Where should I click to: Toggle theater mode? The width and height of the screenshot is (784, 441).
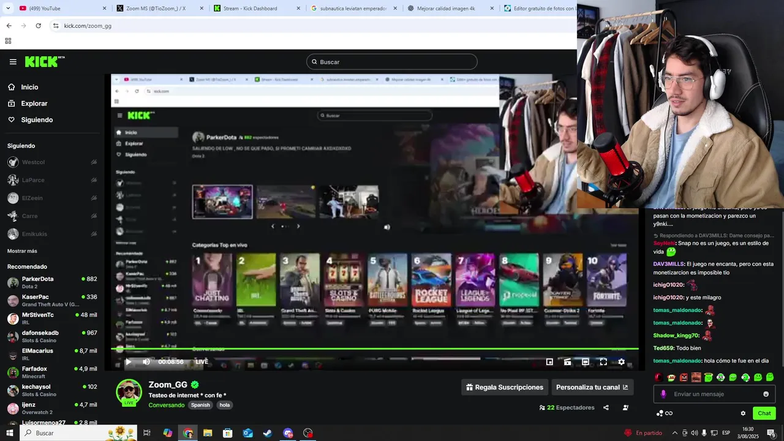[585, 362]
